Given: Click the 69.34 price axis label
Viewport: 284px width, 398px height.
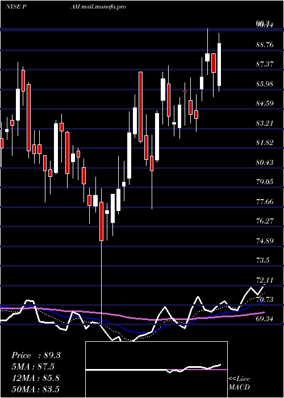Looking at the screenshot, I should point(265,319).
